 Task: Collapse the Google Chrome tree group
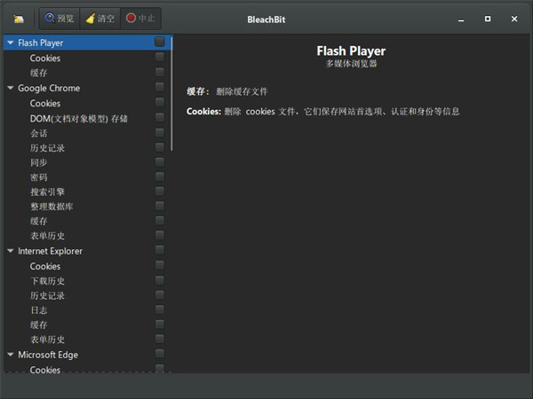pos(10,88)
